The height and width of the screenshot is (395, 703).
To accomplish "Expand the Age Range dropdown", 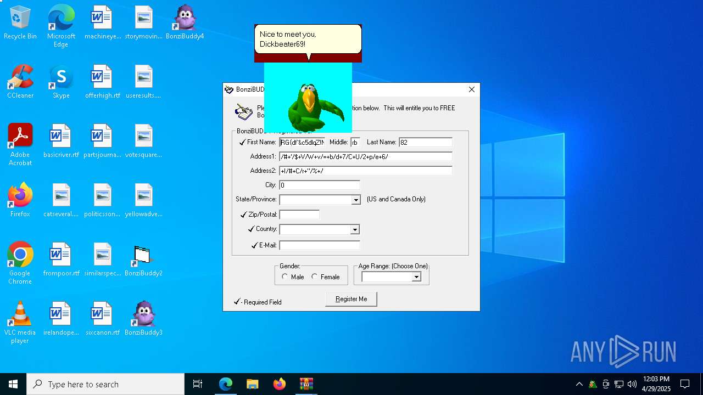I will point(416,277).
